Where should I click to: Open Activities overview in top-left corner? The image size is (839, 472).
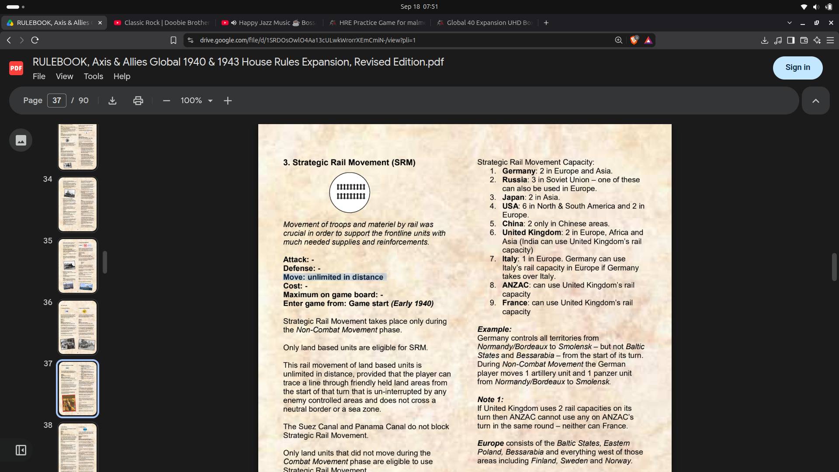(16, 7)
